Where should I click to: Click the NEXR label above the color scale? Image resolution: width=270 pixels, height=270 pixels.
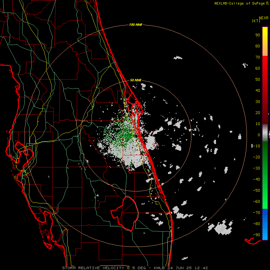tap(264, 18)
